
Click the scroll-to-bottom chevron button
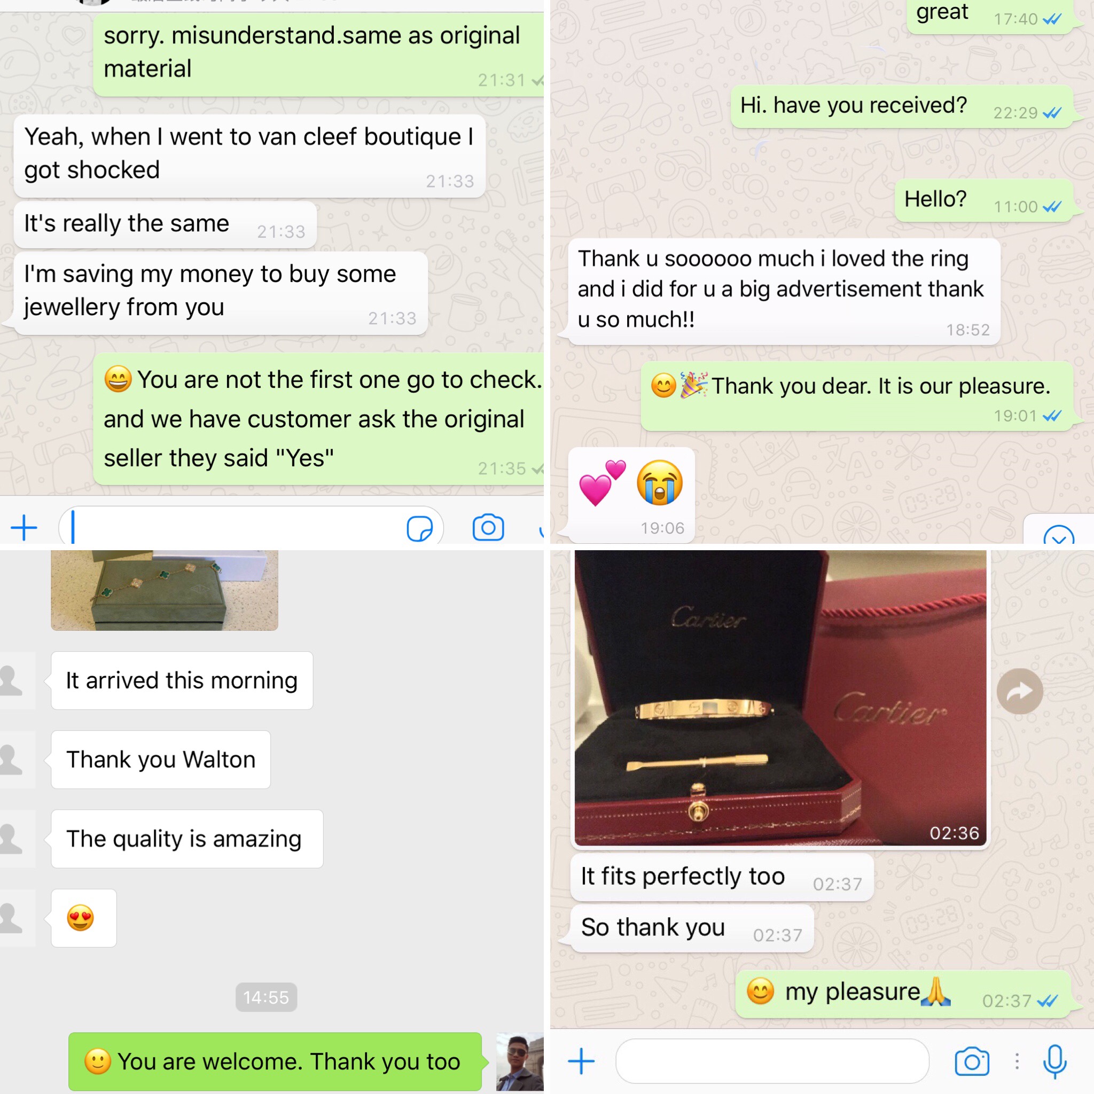coord(1059,535)
